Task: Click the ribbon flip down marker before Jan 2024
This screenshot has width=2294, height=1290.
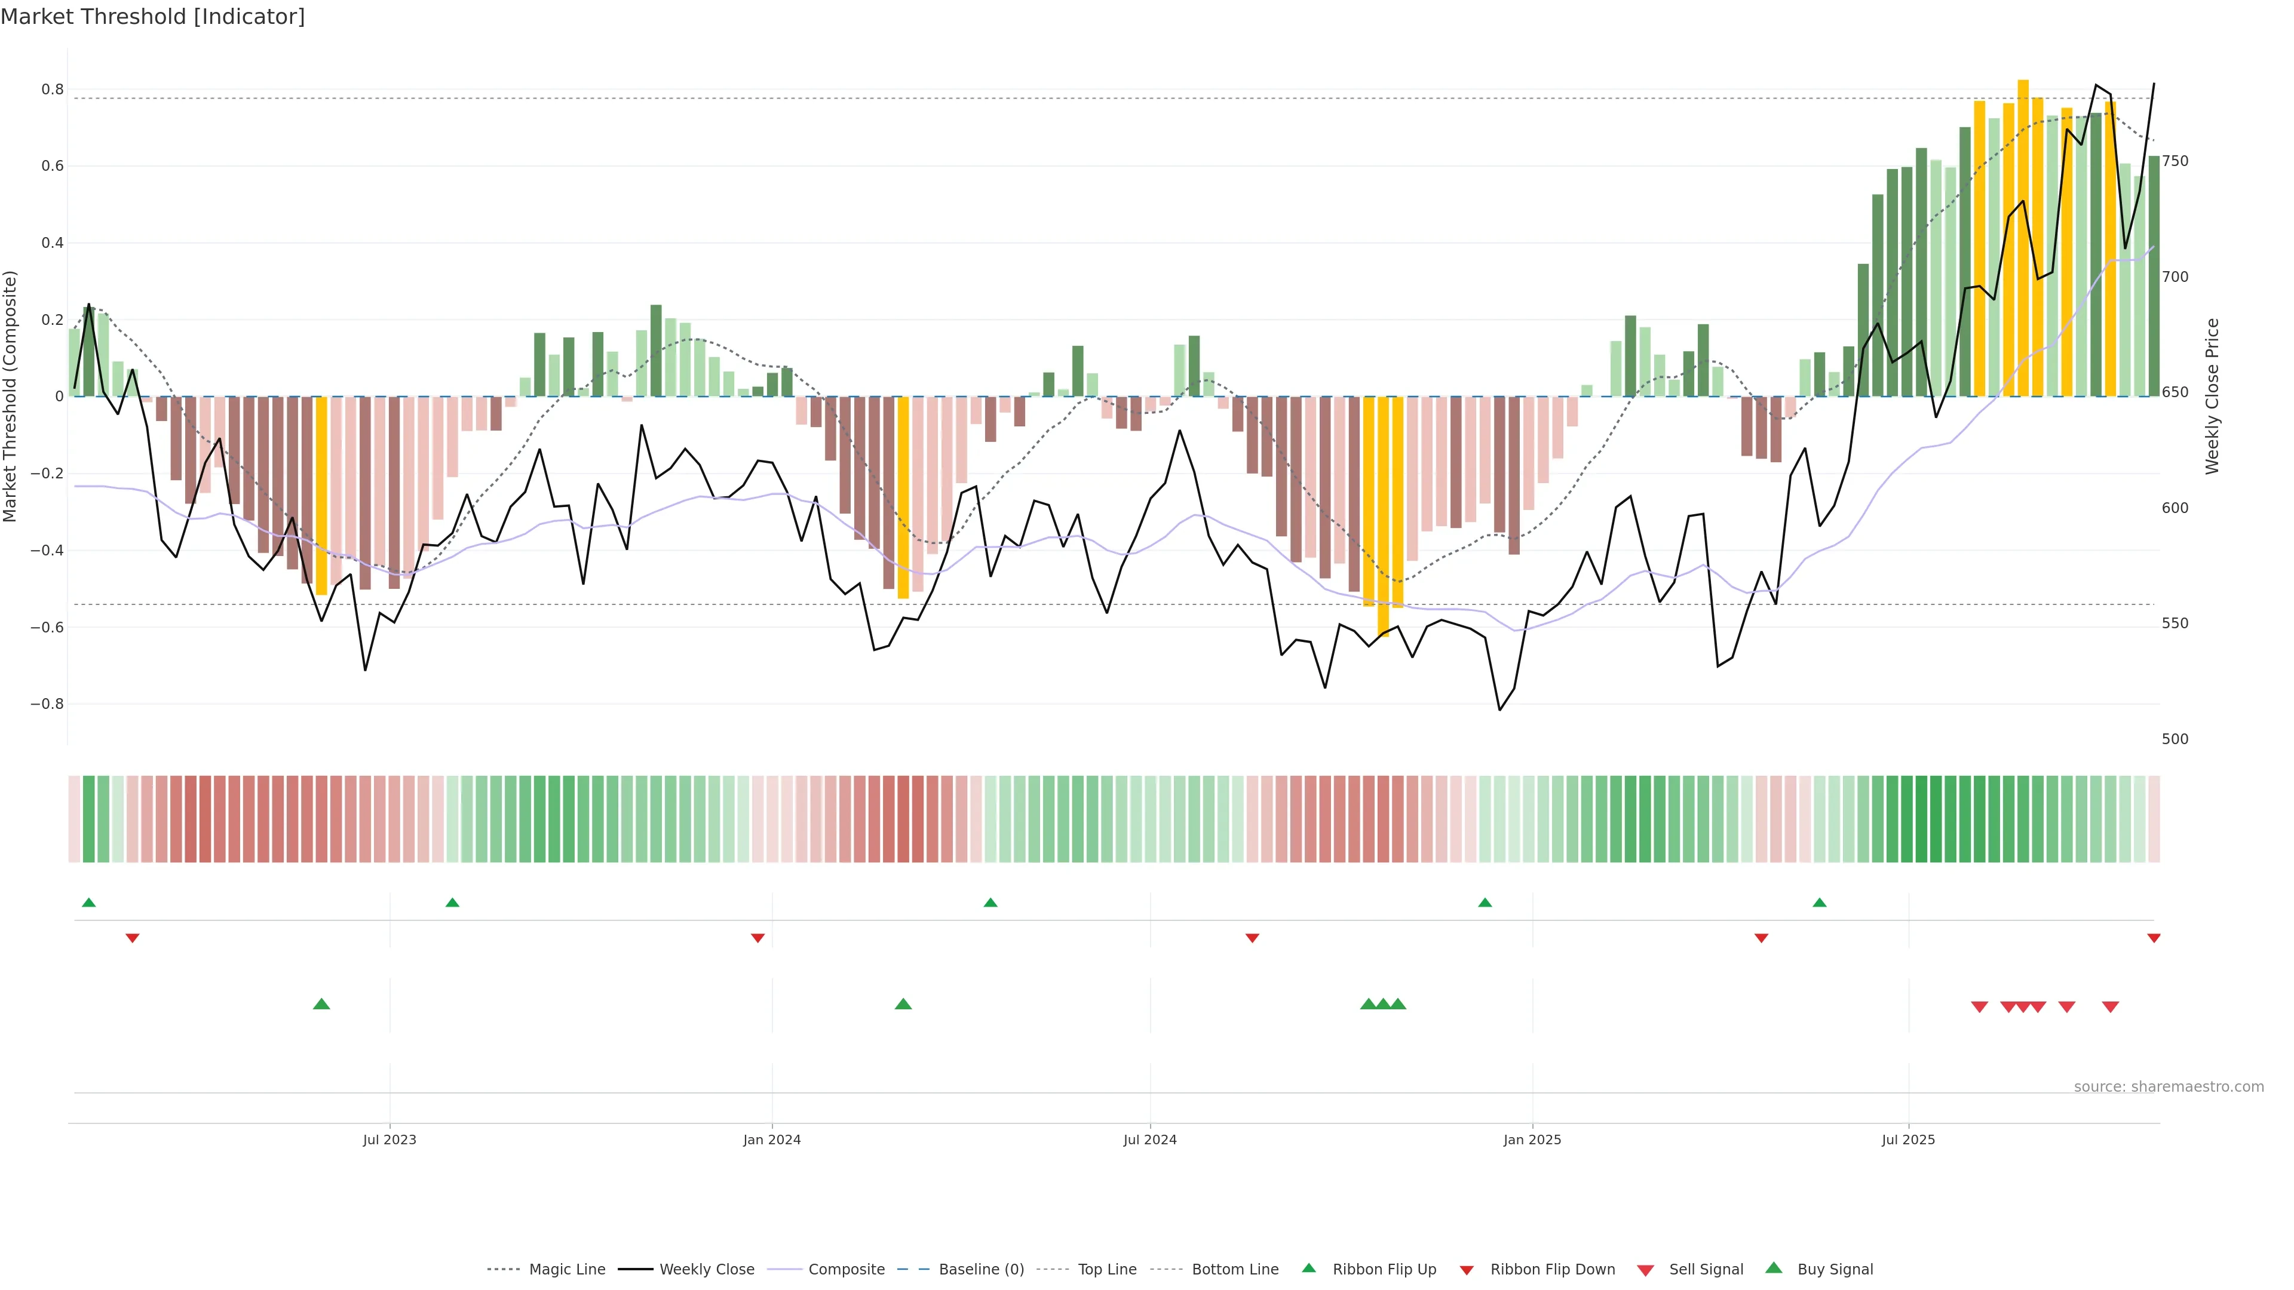Action: (758, 938)
